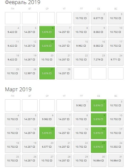This screenshot has width=127, height=168.
Task: Select March 2 green fare 5.876
Action: click(98, 105)
